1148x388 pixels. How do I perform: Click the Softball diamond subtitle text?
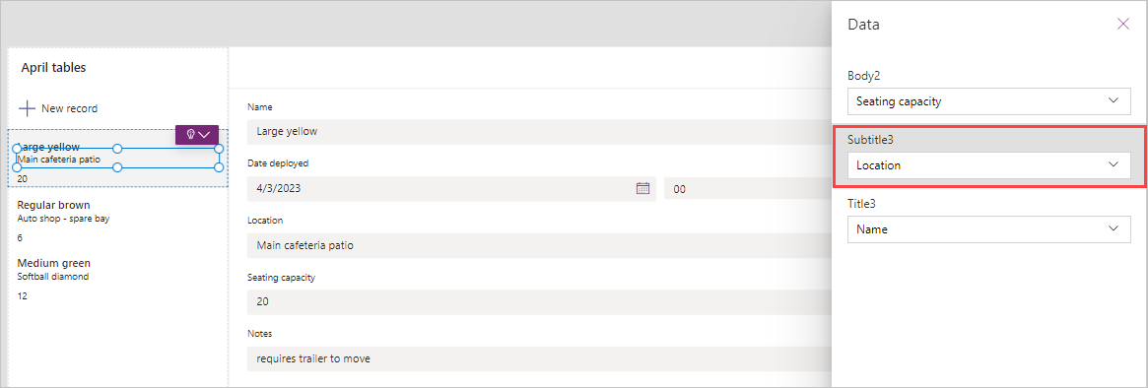52,277
